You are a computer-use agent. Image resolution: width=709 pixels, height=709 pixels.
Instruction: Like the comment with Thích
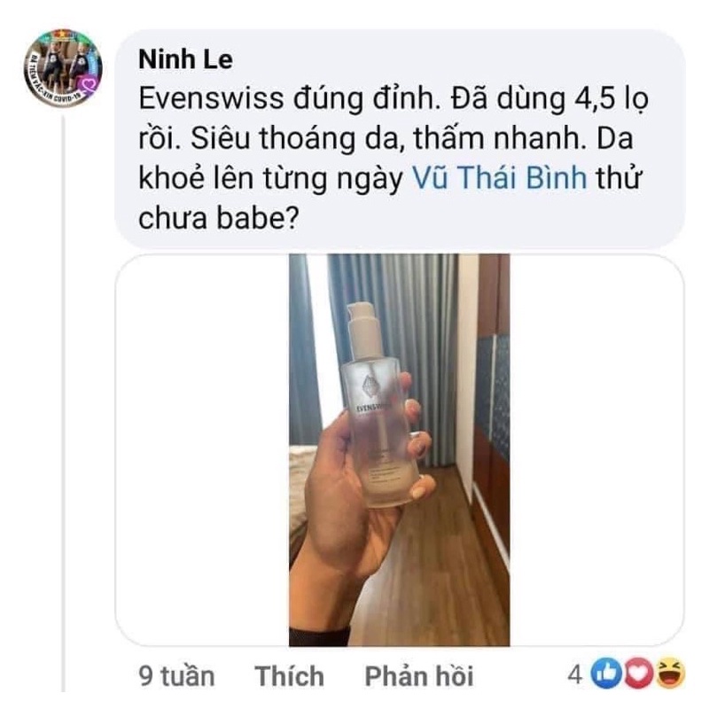coord(290,676)
